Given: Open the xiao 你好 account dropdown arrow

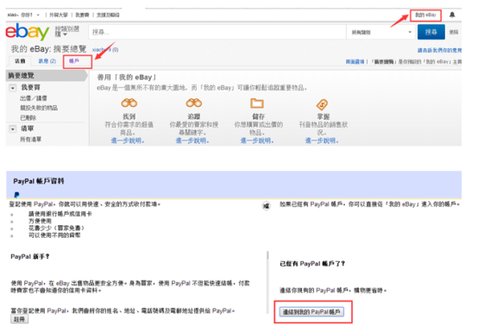Looking at the screenshot, I should pos(38,15).
